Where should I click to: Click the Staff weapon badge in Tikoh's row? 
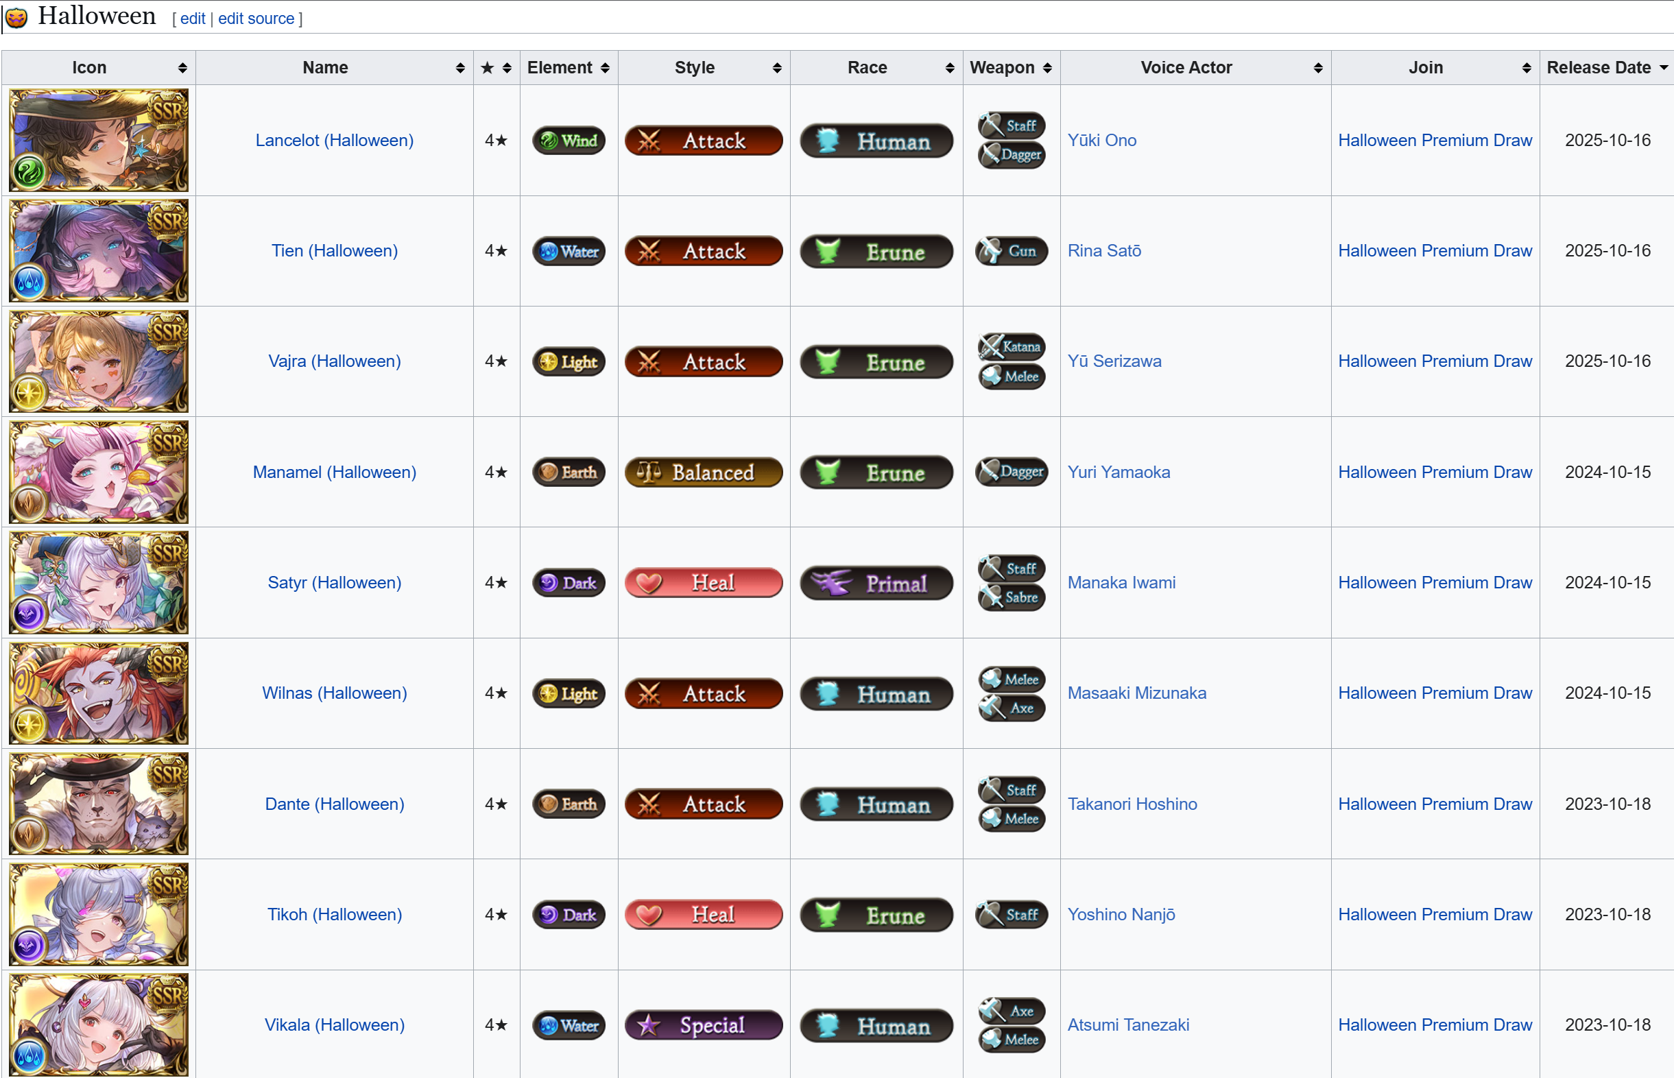pos(1012,915)
